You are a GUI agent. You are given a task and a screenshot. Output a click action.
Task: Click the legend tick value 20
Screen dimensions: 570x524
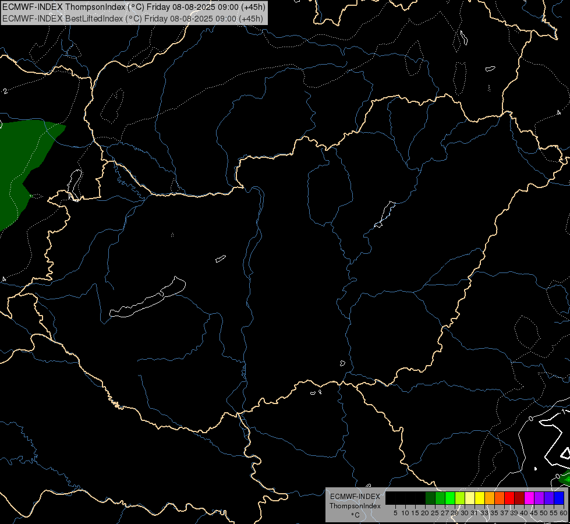point(425,513)
